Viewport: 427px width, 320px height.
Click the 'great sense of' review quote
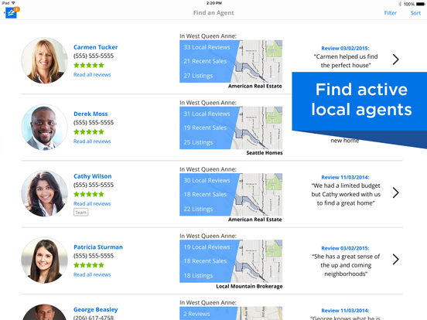346,265
